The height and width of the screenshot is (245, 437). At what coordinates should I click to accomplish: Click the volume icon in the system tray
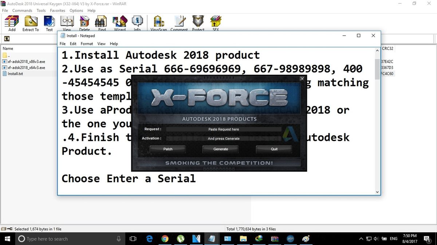coord(376,239)
